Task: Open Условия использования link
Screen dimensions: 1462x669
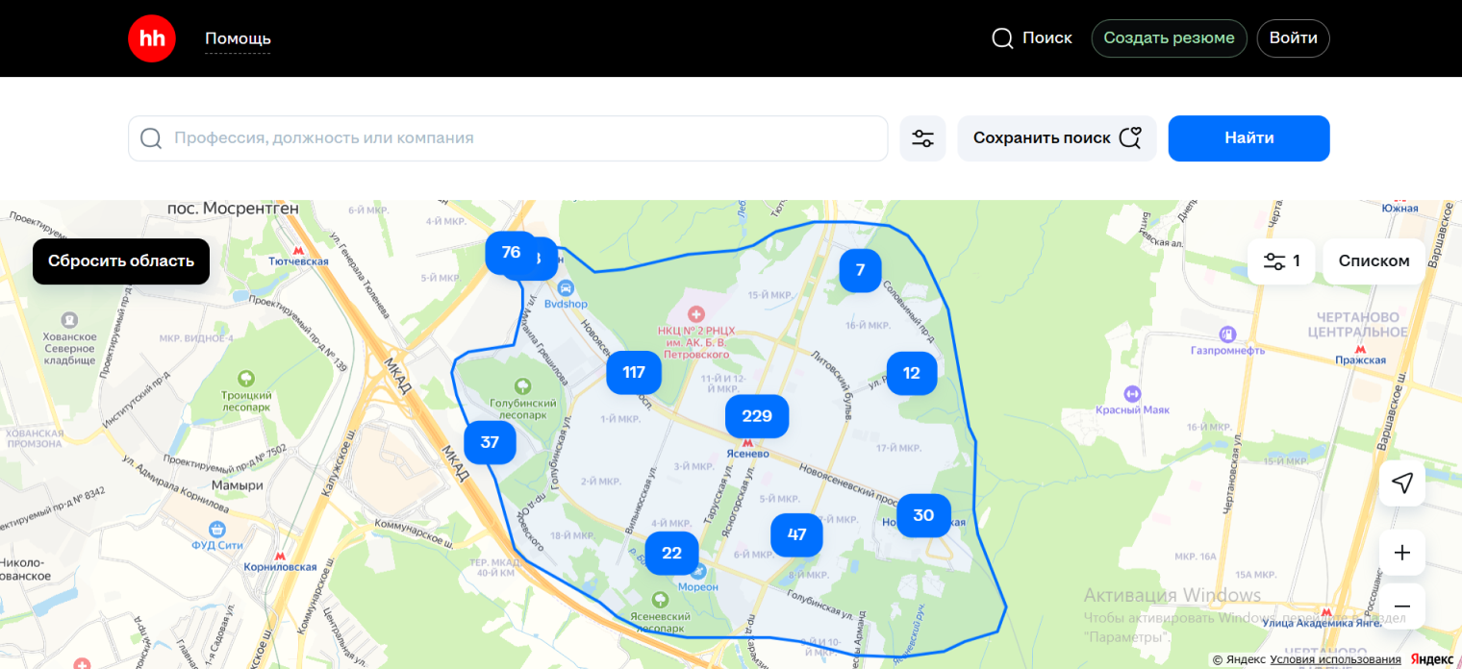Action: (x=1335, y=659)
